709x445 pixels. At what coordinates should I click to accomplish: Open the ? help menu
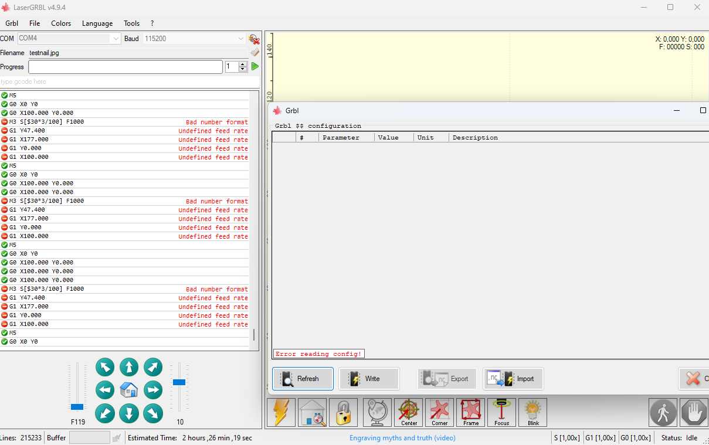point(152,23)
